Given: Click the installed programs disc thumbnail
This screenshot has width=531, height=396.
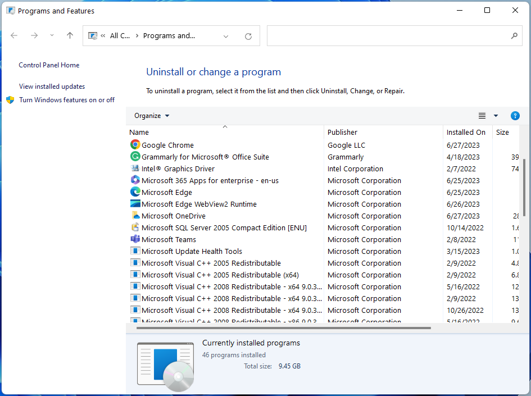Looking at the screenshot, I should click(166, 367).
